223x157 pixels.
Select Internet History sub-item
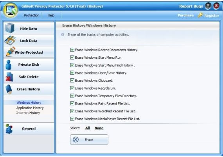(28, 113)
